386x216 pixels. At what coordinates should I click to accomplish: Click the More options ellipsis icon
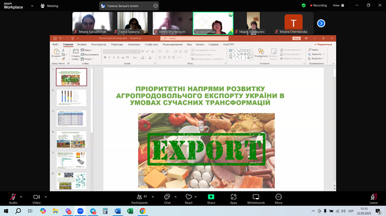click(279, 197)
